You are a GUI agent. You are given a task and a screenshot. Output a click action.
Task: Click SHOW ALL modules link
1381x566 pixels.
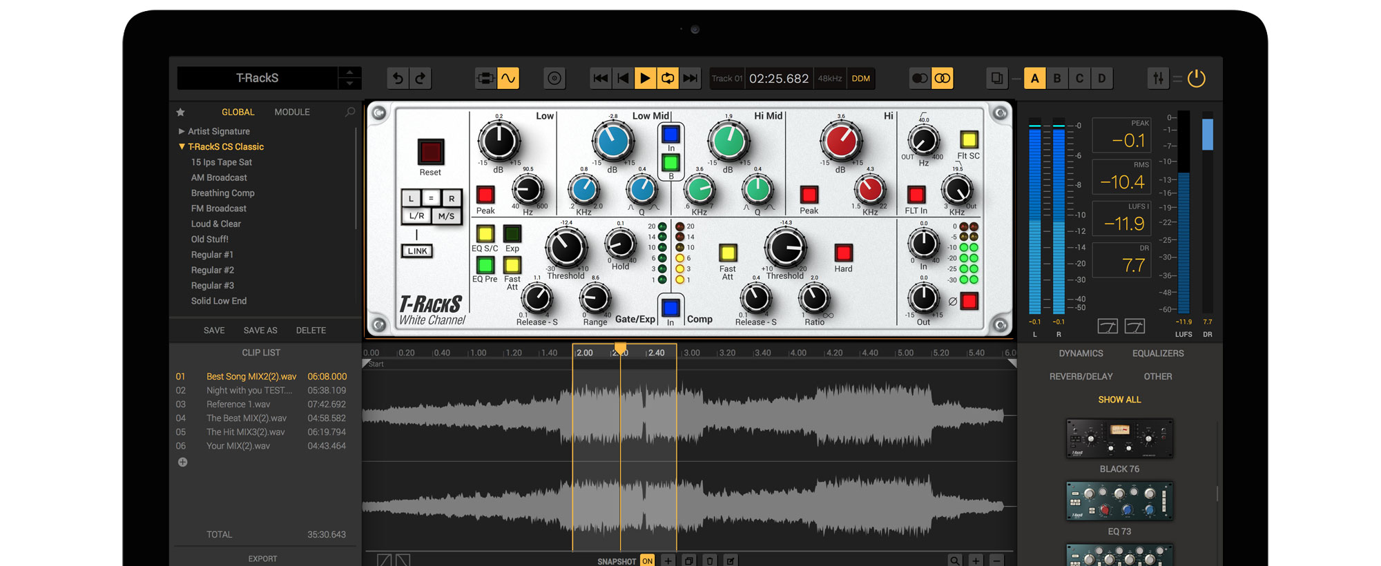point(1119,400)
